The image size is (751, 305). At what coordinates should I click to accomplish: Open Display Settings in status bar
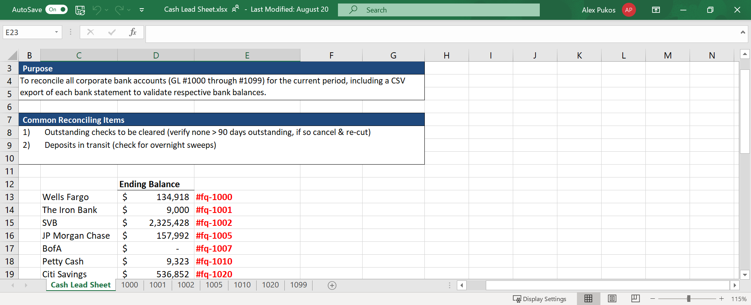(x=539, y=299)
